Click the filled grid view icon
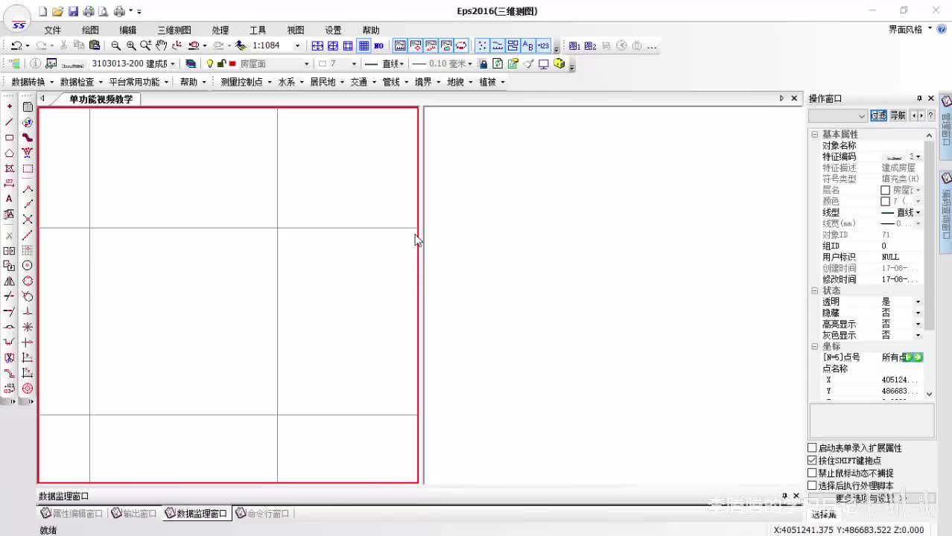Image resolution: width=952 pixels, height=536 pixels. click(364, 45)
